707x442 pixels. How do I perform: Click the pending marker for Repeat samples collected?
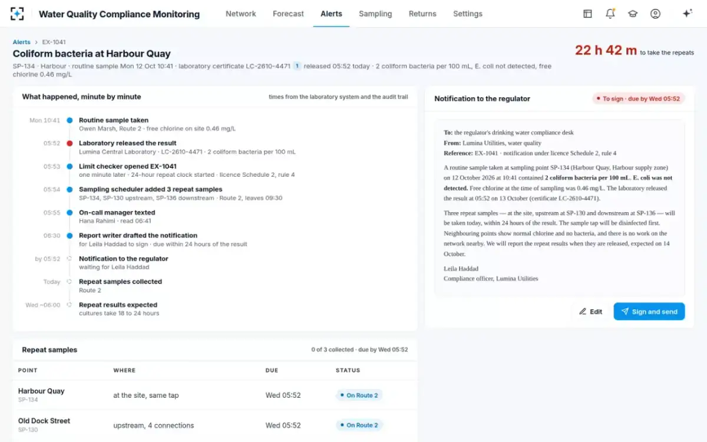[70, 282]
